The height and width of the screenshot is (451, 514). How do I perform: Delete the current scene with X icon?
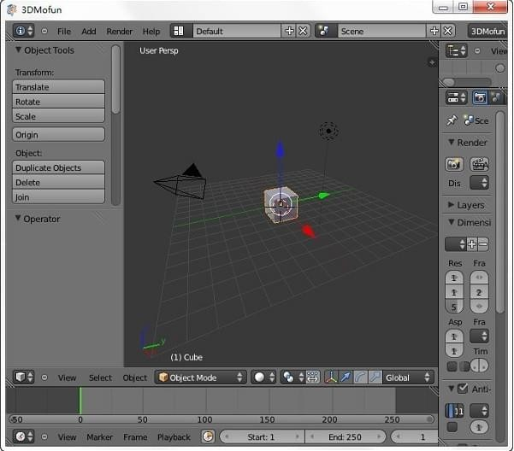tap(448, 31)
